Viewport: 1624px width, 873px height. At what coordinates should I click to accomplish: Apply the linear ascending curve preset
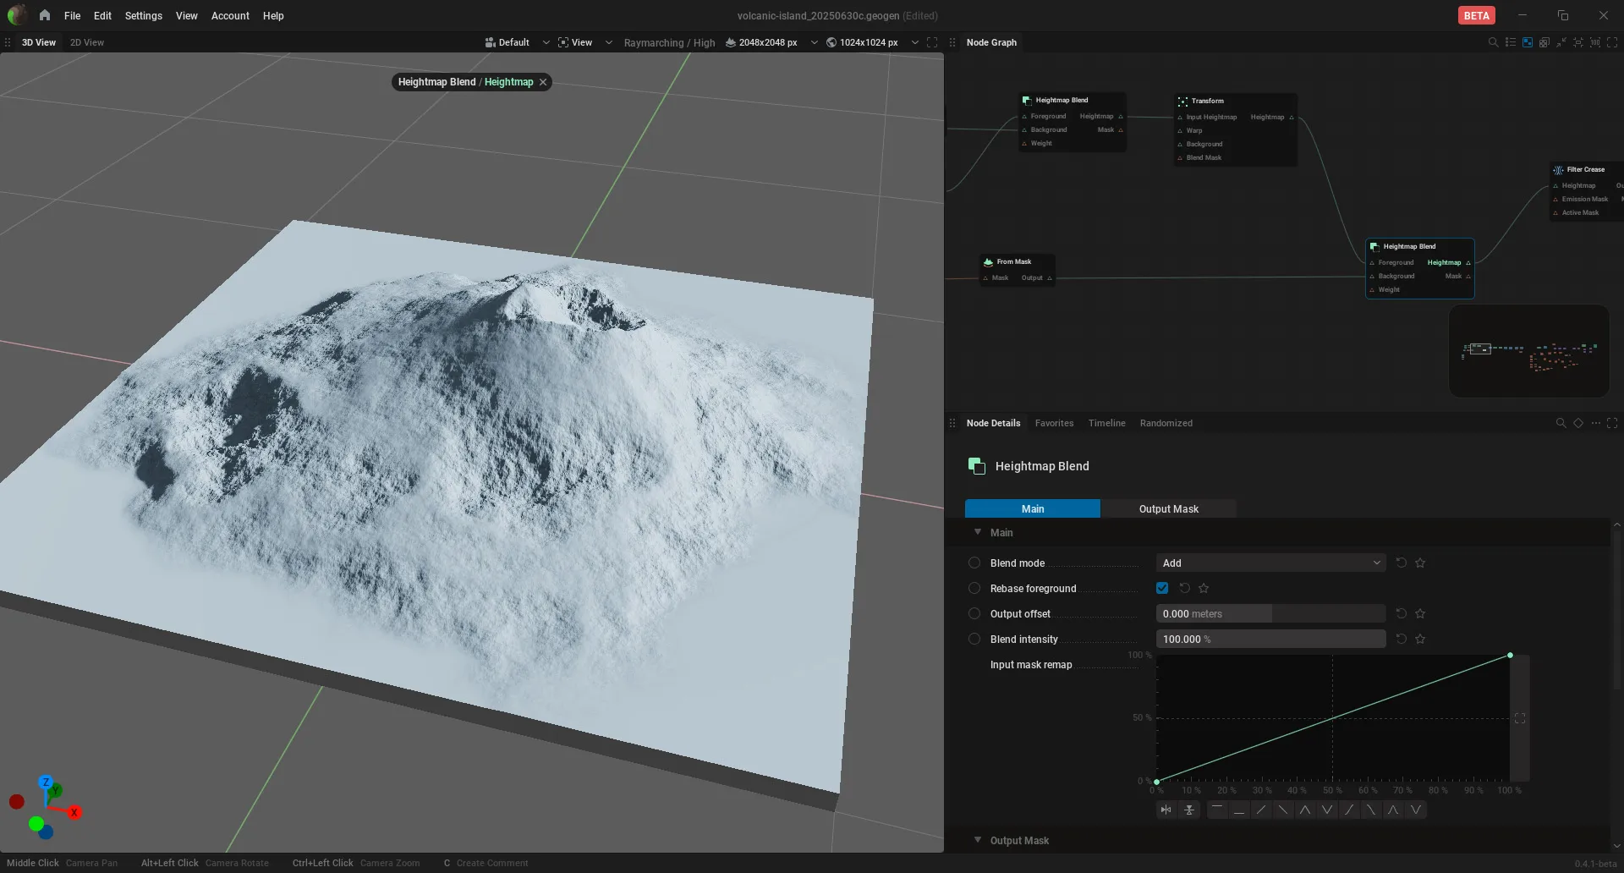(1261, 810)
